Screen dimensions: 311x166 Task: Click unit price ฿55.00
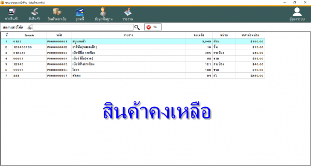[250, 59]
